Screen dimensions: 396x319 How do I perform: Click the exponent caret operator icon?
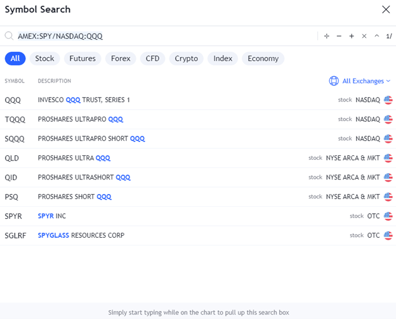click(x=376, y=36)
